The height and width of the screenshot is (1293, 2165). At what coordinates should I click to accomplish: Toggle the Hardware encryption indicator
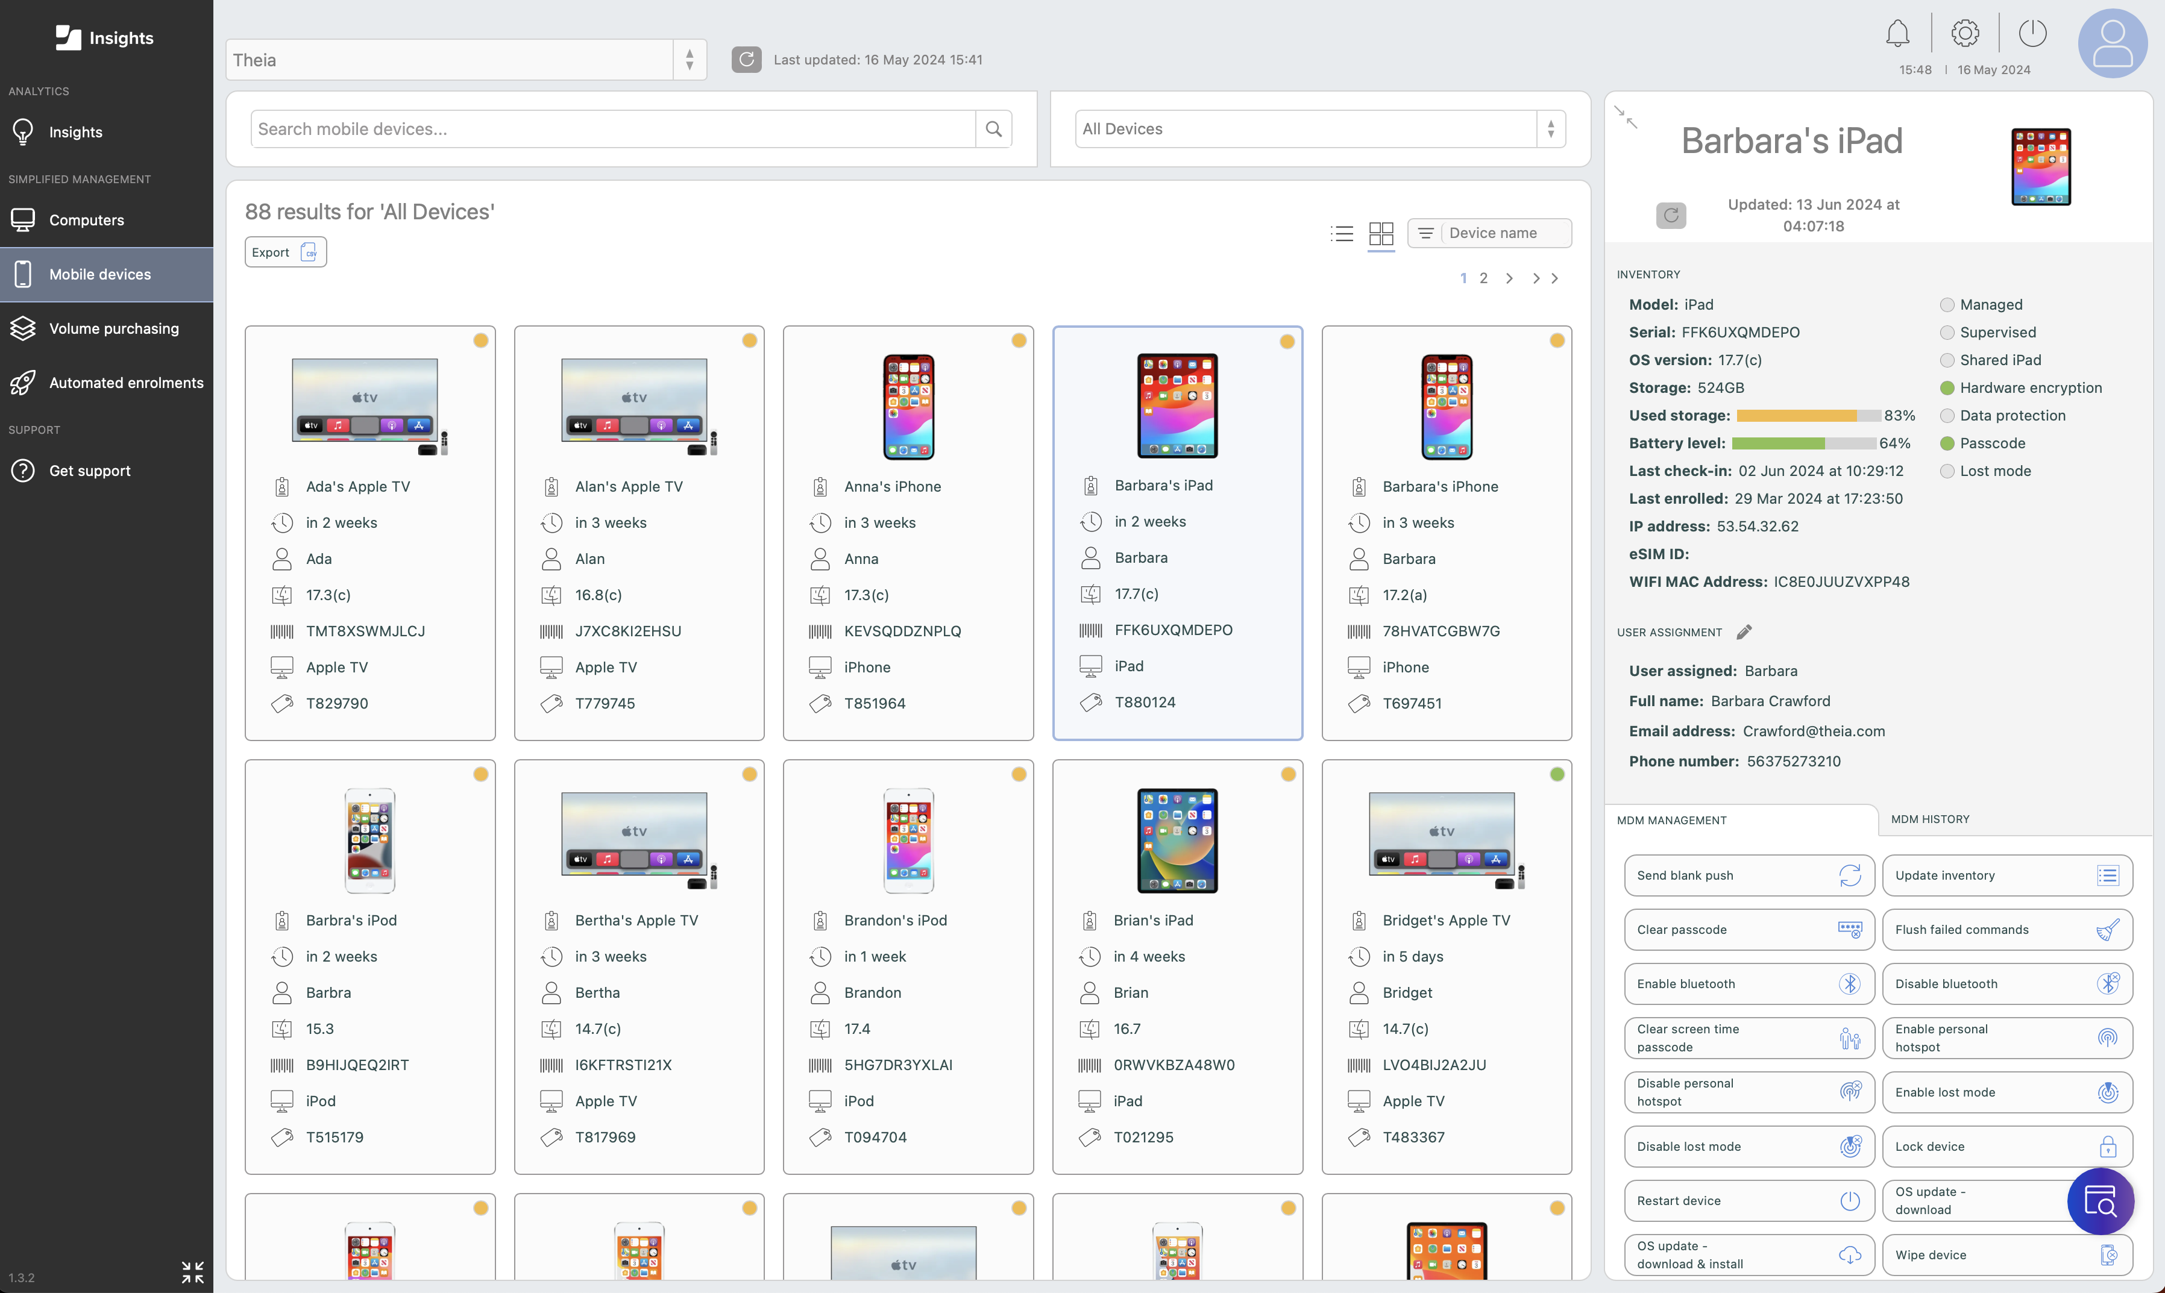[1947, 389]
